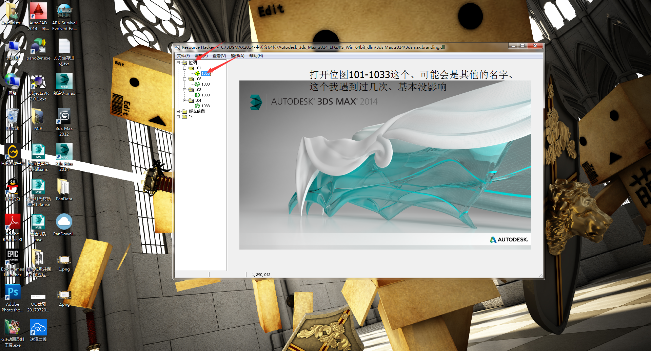The image size is (651, 351).
Task: Select the 24 folder in tree
Action: (x=191, y=117)
